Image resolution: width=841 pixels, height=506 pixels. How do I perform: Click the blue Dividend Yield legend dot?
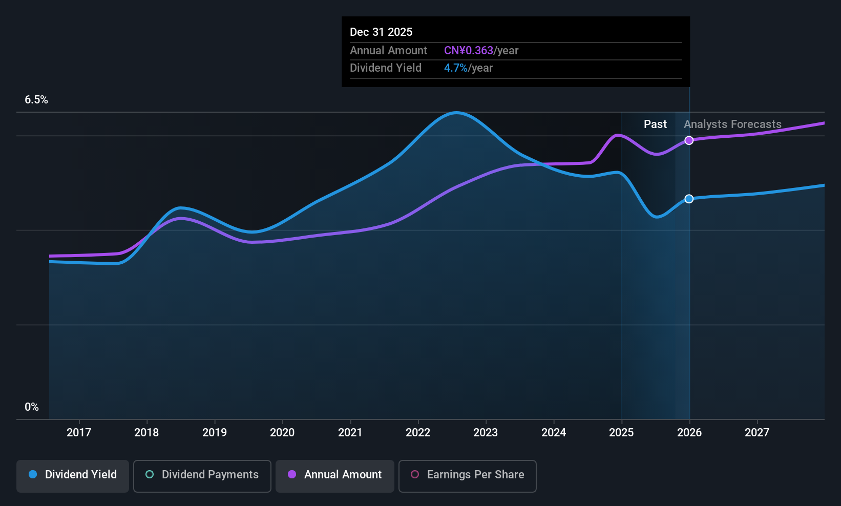point(33,475)
